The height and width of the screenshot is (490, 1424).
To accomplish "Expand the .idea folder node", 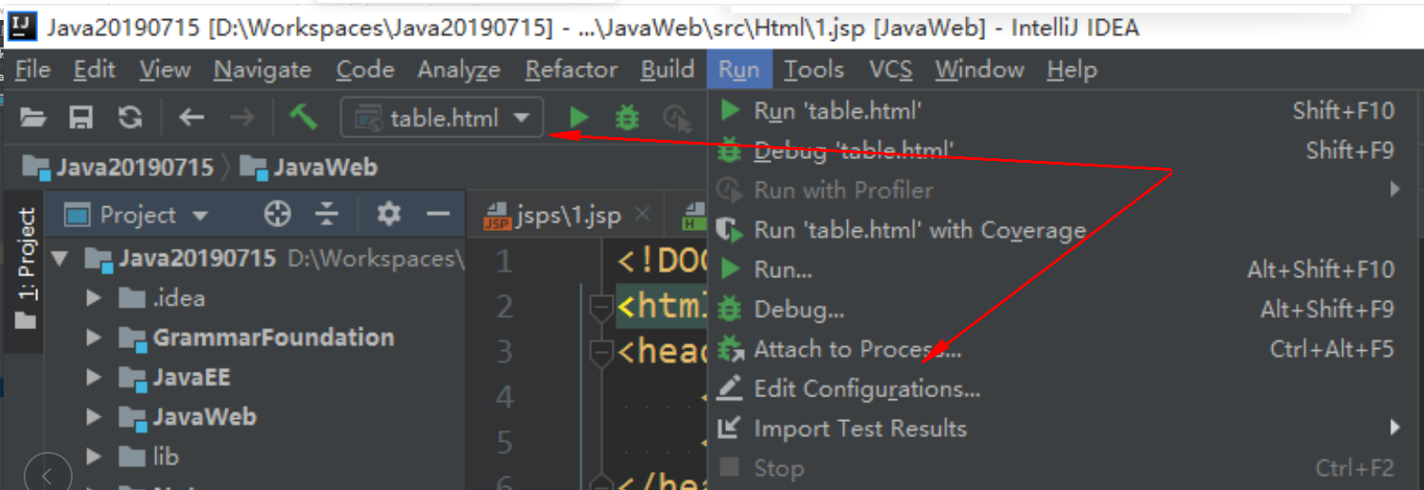I will pos(94,298).
